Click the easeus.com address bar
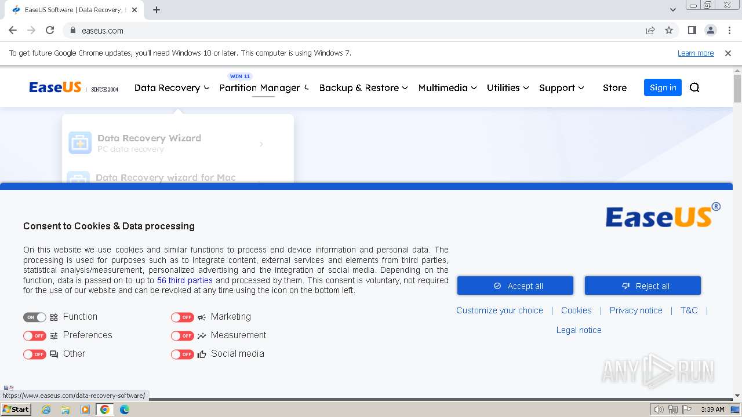This screenshot has height=417, width=742. pos(359,30)
